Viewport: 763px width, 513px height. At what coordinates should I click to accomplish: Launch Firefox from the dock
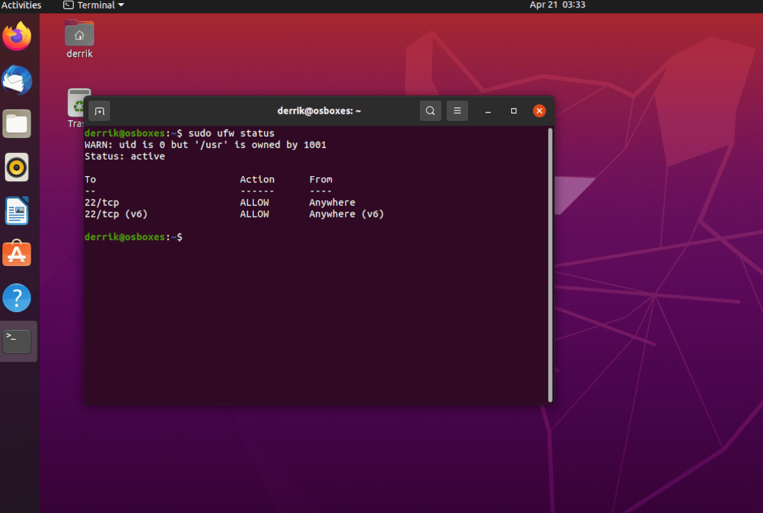(x=17, y=36)
